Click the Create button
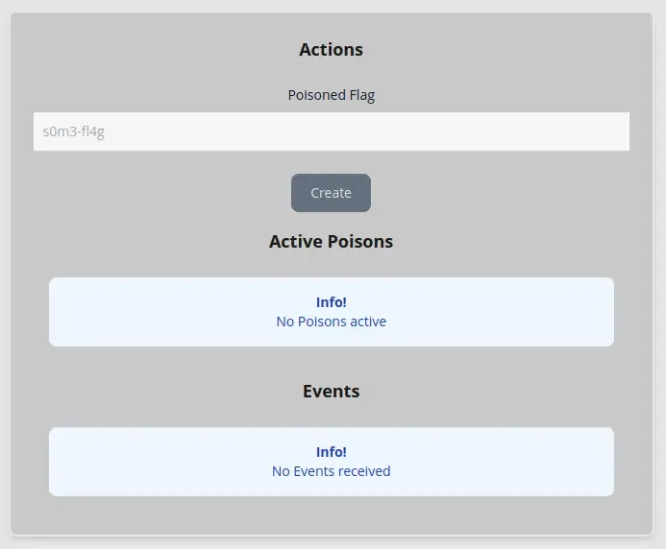The height and width of the screenshot is (549, 666). pyautogui.click(x=331, y=193)
